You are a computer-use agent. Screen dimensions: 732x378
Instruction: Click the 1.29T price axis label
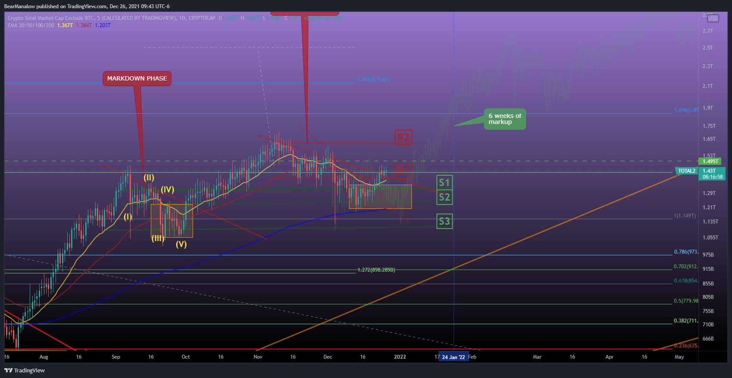click(x=709, y=193)
